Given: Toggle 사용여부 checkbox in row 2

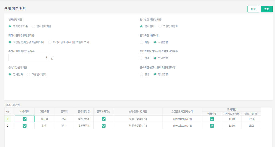Looking at the screenshot, I should [25, 126].
